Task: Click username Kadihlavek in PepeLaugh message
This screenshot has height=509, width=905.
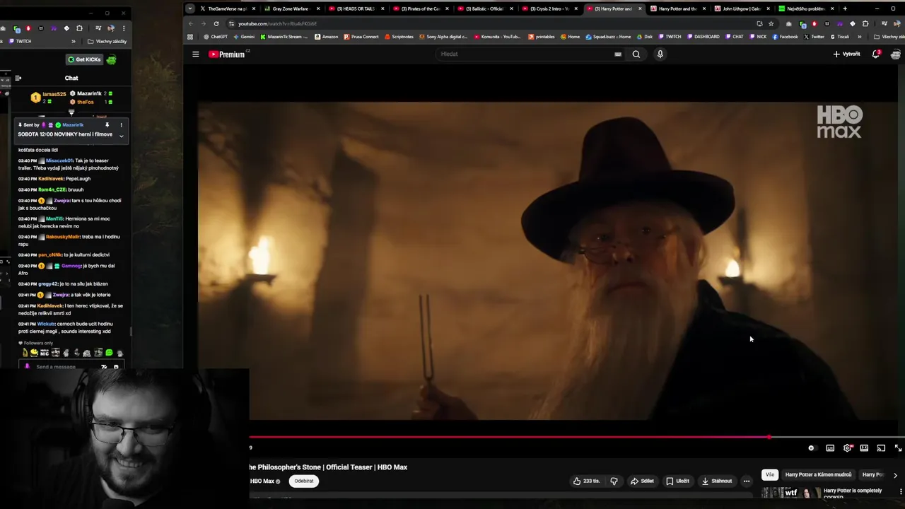Action: coord(51,179)
